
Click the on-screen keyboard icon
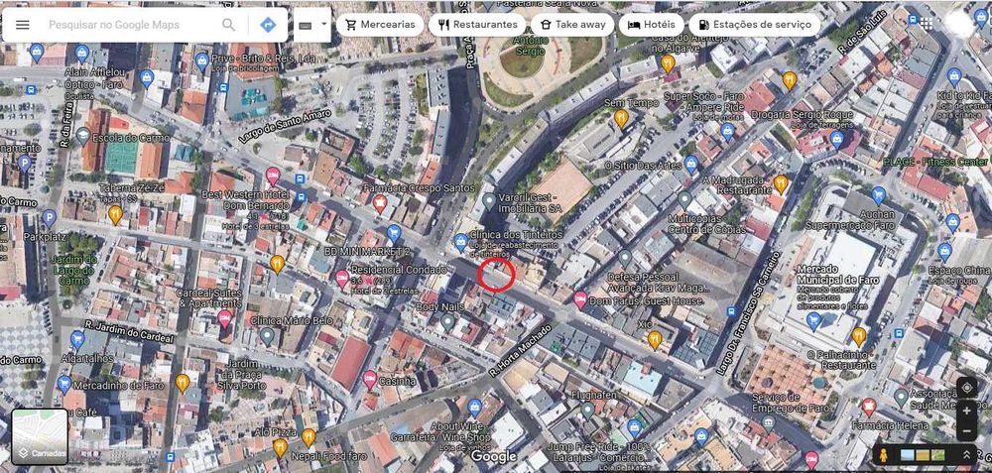point(306,26)
